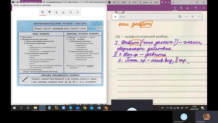
Task: Click the volume speaker tray icon
Action: (171, 108)
